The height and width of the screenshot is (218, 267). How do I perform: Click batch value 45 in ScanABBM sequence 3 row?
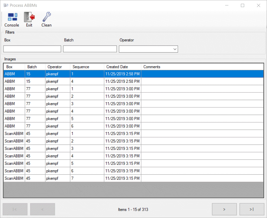click(35, 149)
